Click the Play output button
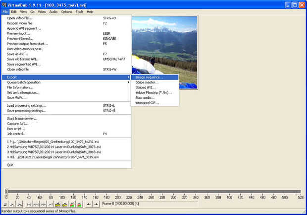 19,205
